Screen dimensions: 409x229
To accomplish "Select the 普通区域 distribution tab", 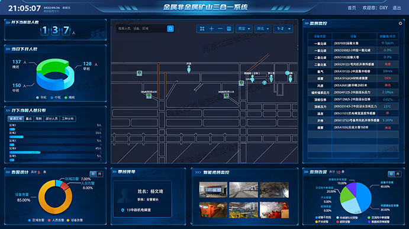I will click(x=15, y=119).
